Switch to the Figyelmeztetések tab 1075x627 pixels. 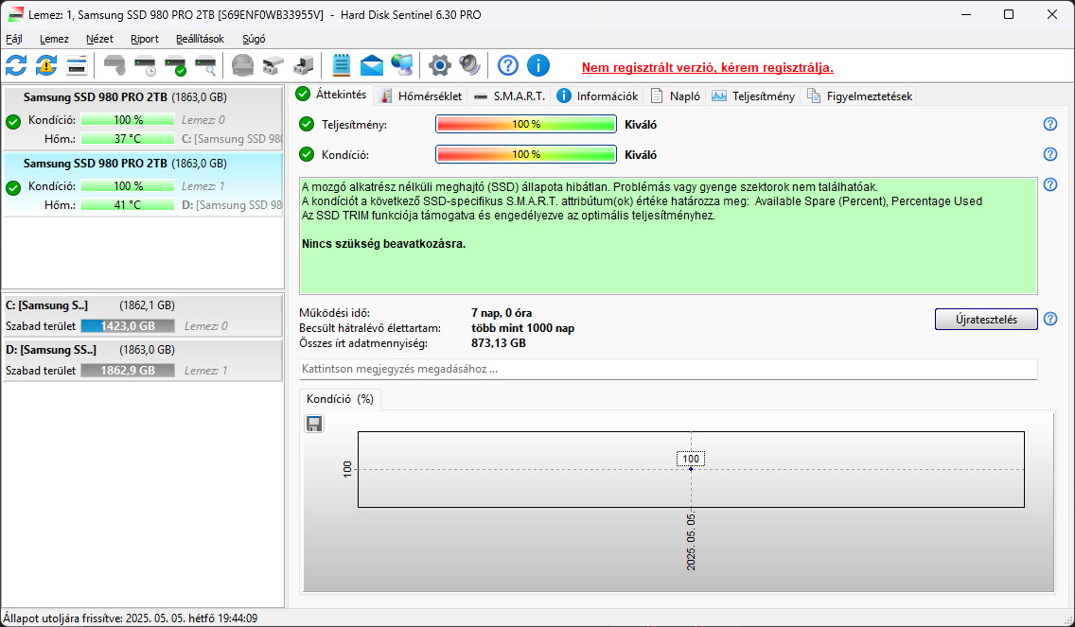tap(860, 96)
